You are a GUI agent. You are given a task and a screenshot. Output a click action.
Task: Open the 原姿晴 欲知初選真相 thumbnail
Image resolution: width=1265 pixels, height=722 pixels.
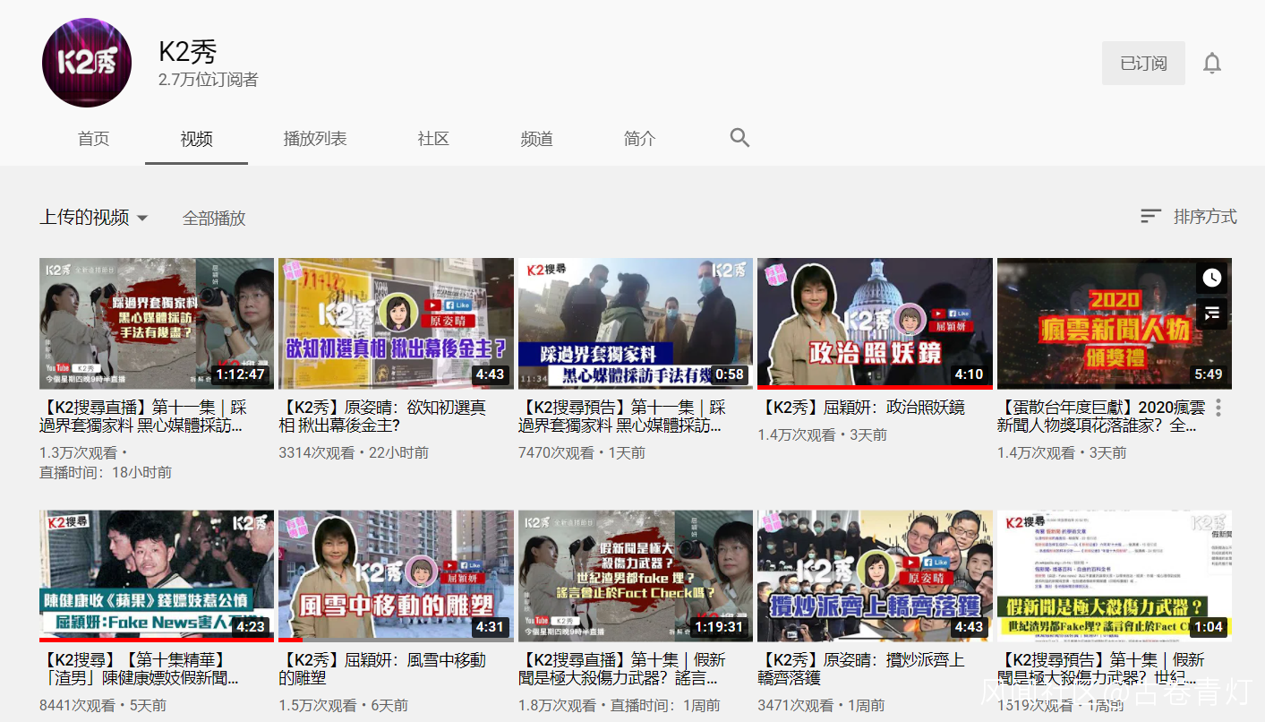coord(396,323)
